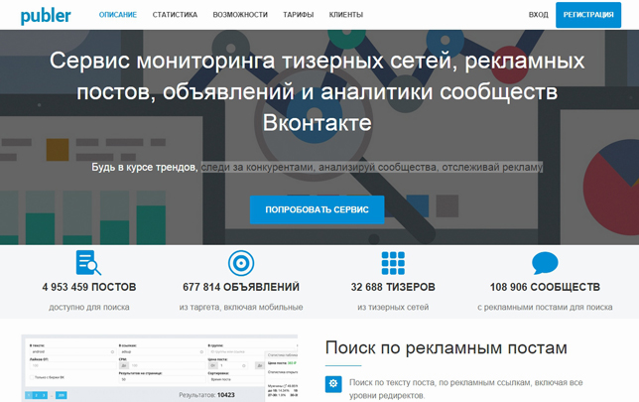This screenshot has width=639, height=402.
Task: Click the posts search document icon
Action: coord(88,263)
